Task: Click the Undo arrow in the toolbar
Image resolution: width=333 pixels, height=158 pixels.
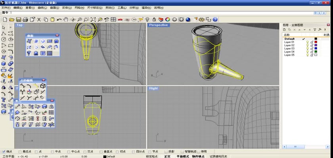Action: [x=59, y=19]
